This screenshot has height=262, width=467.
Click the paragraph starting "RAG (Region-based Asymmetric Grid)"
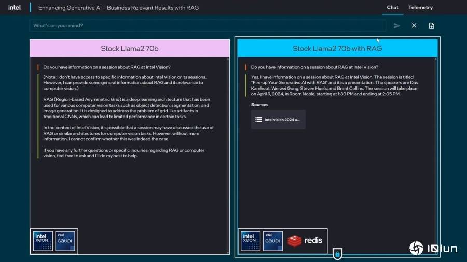pos(127,108)
